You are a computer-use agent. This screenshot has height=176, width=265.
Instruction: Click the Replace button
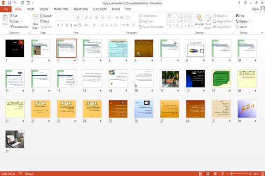[243, 21]
